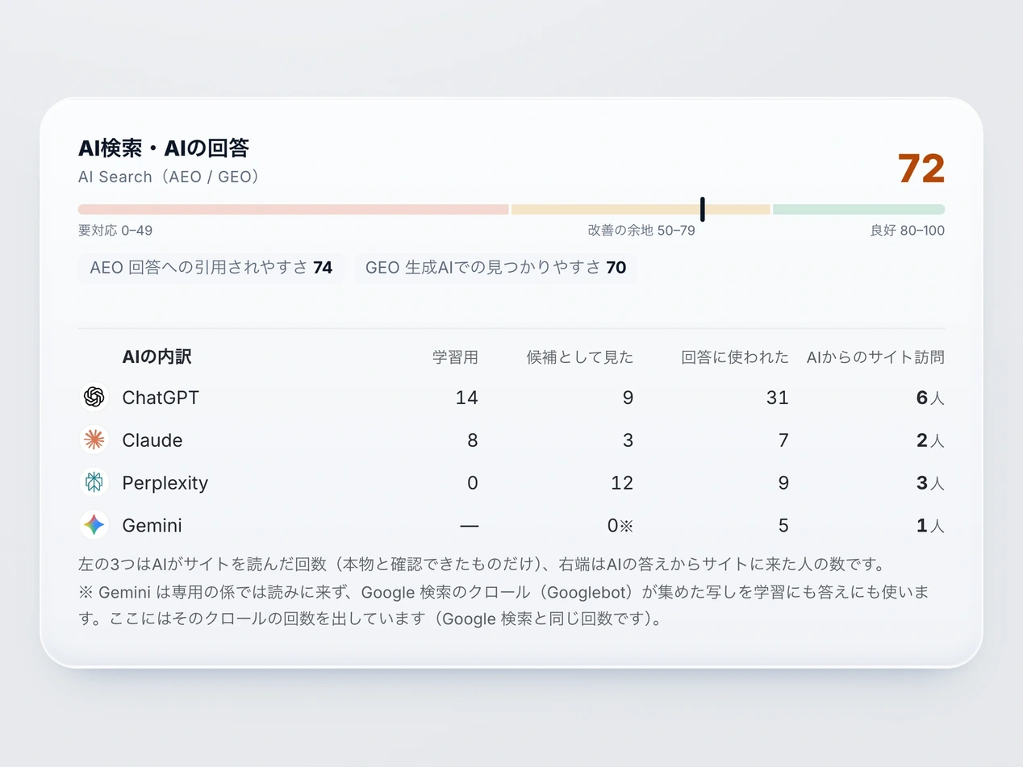Click ChatGPT's site visits value 6人
This screenshot has height=767, width=1023.
[930, 398]
